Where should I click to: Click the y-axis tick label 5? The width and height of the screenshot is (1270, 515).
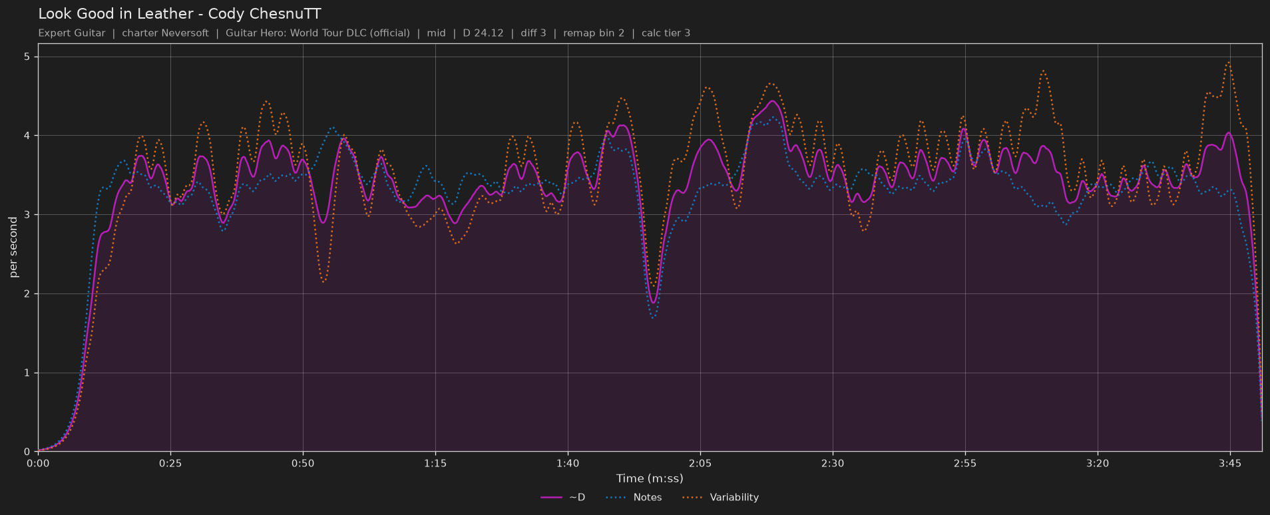point(27,57)
